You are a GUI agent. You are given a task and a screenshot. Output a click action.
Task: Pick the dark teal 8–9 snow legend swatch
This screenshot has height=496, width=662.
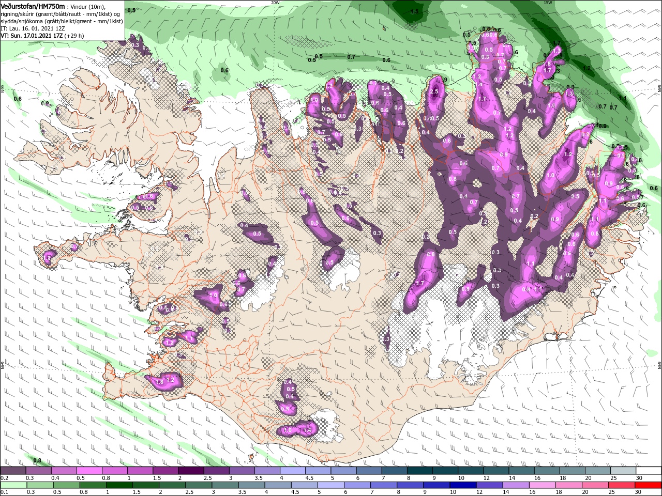coord(419,471)
